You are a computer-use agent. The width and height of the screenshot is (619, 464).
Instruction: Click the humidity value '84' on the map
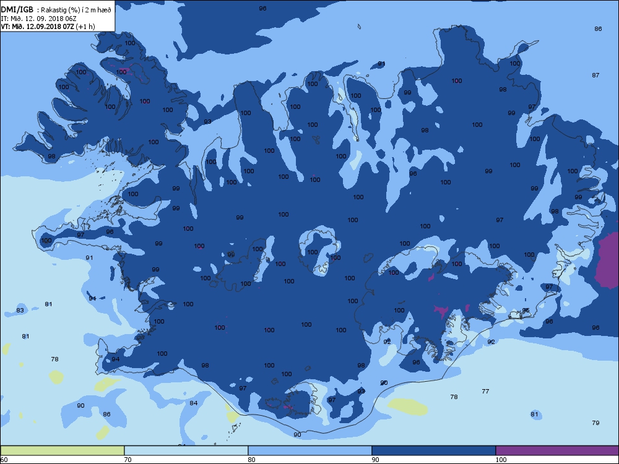tap(193, 403)
